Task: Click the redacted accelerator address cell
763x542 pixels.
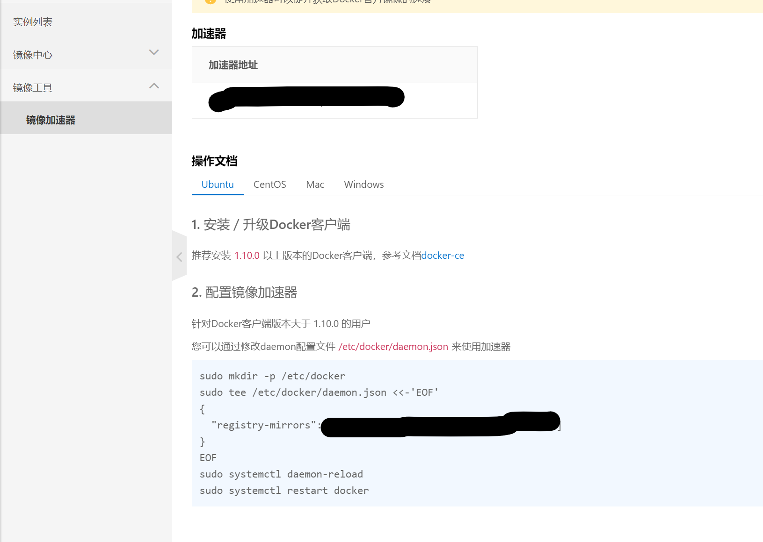Action: click(334, 100)
